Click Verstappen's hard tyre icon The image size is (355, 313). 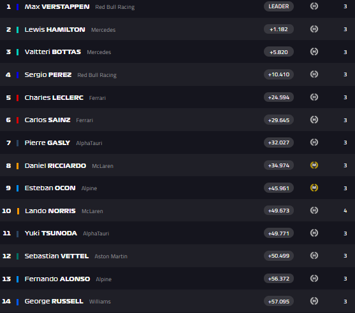click(314, 6)
